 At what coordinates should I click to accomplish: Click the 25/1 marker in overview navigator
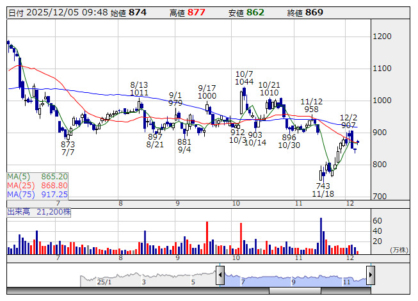click(x=104, y=282)
